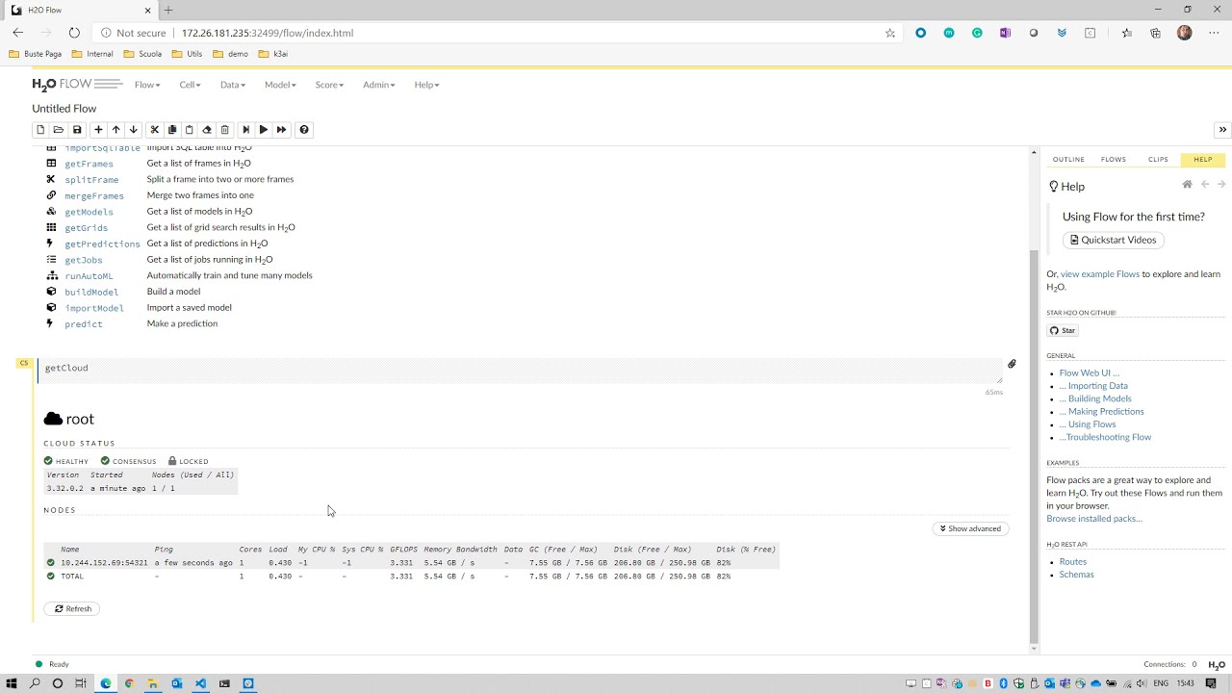
Task: Click the mergeFrames routine link
Action: pos(94,195)
